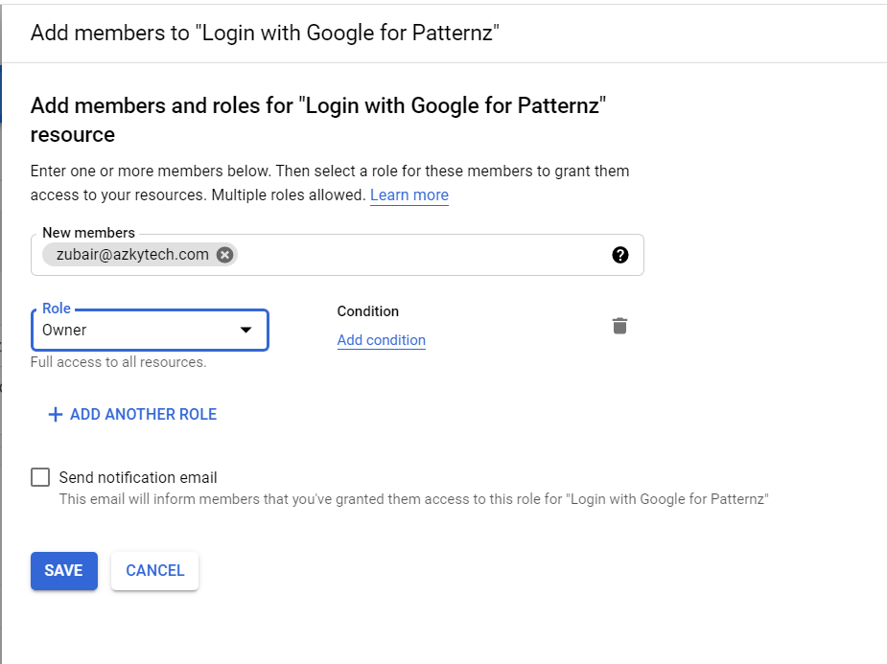Click the Full access to all resources hint
Viewport: 887px width, 664px height.
(x=118, y=362)
